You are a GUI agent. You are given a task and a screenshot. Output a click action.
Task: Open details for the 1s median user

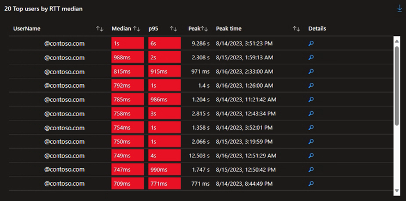[311, 44]
